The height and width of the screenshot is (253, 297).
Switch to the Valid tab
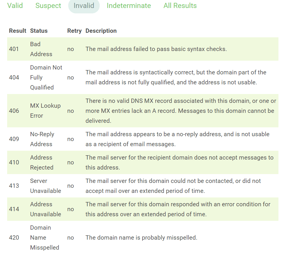pos(15,6)
